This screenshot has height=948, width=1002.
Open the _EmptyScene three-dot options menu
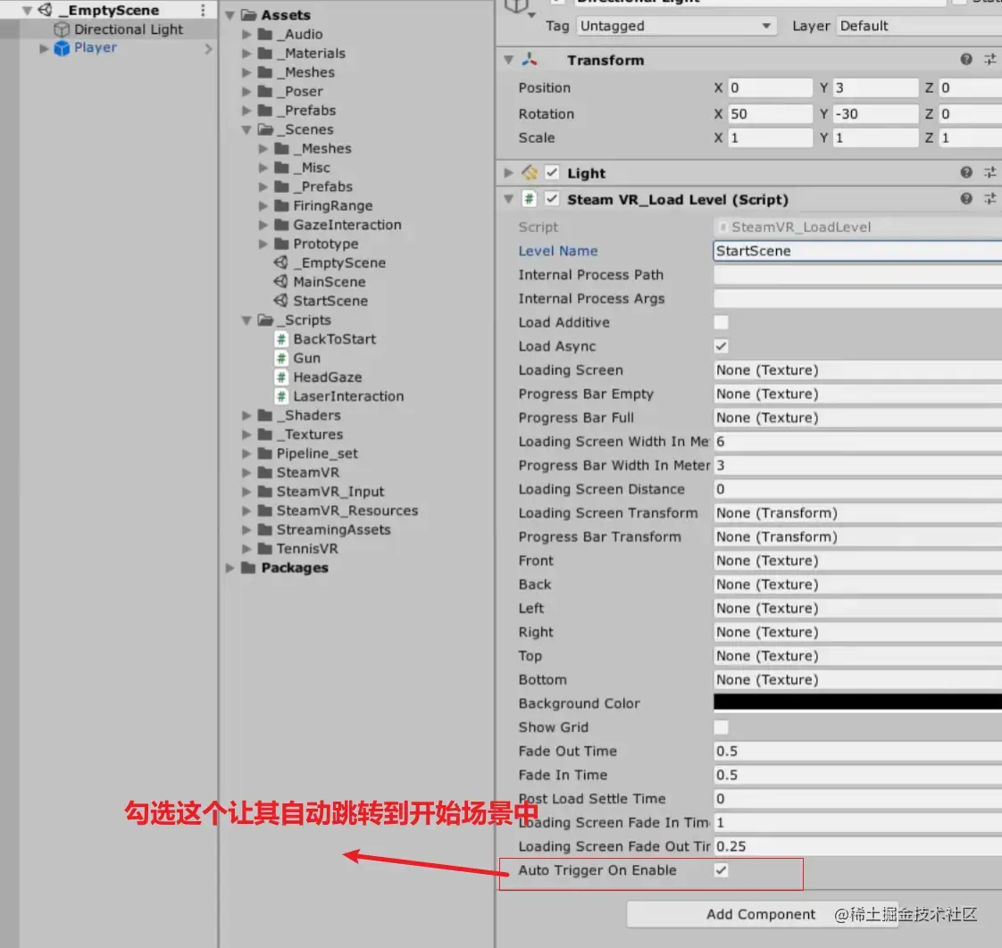tap(204, 10)
